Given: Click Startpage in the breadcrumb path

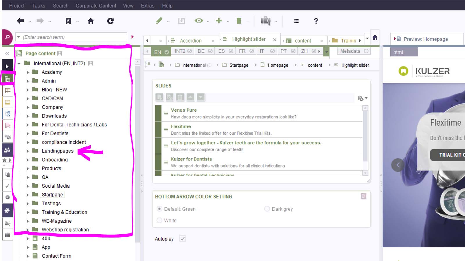Looking at the screenshot, I should click(x=239, y=65).
